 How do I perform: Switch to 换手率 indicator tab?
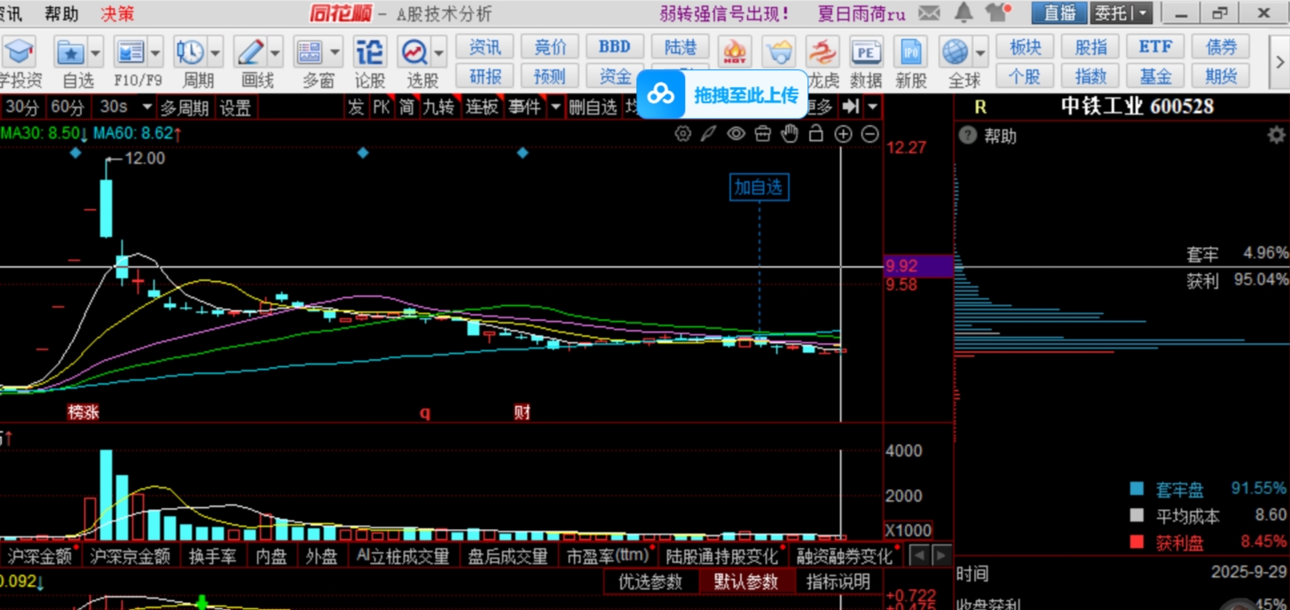212,556
